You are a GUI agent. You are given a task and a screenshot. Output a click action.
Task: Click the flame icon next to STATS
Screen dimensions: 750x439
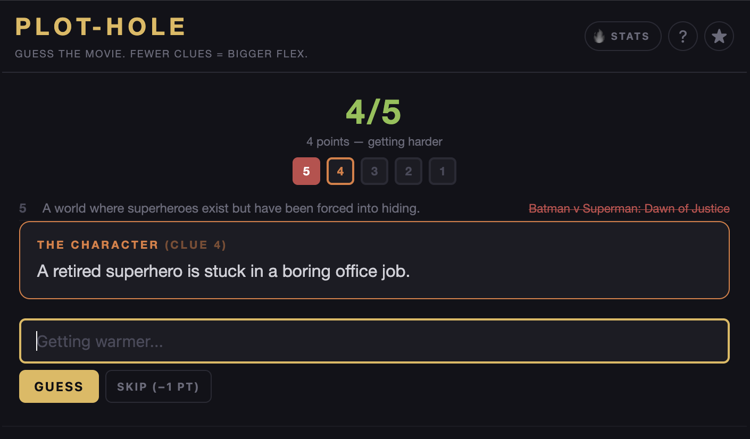point(599,36)
